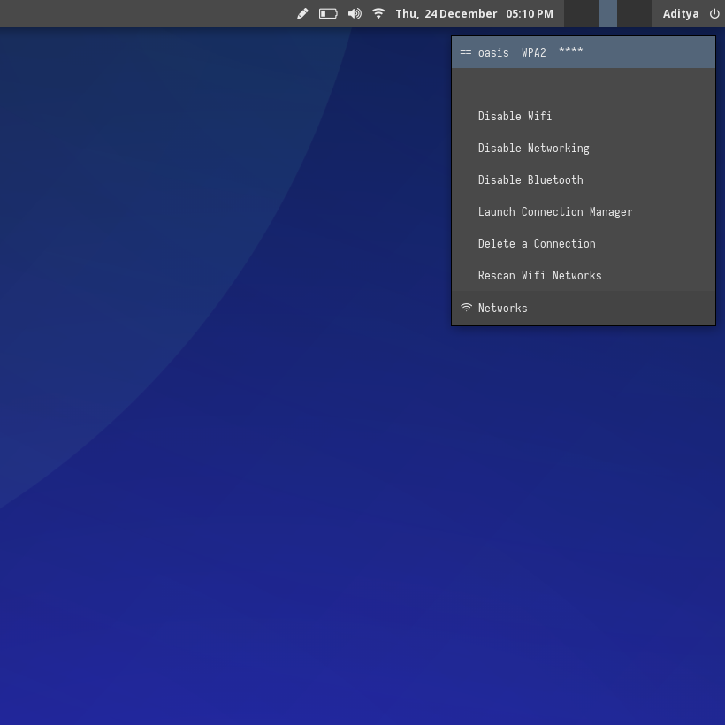
Task: Open the battery status indicator
Action: click(x=328, y=13)
